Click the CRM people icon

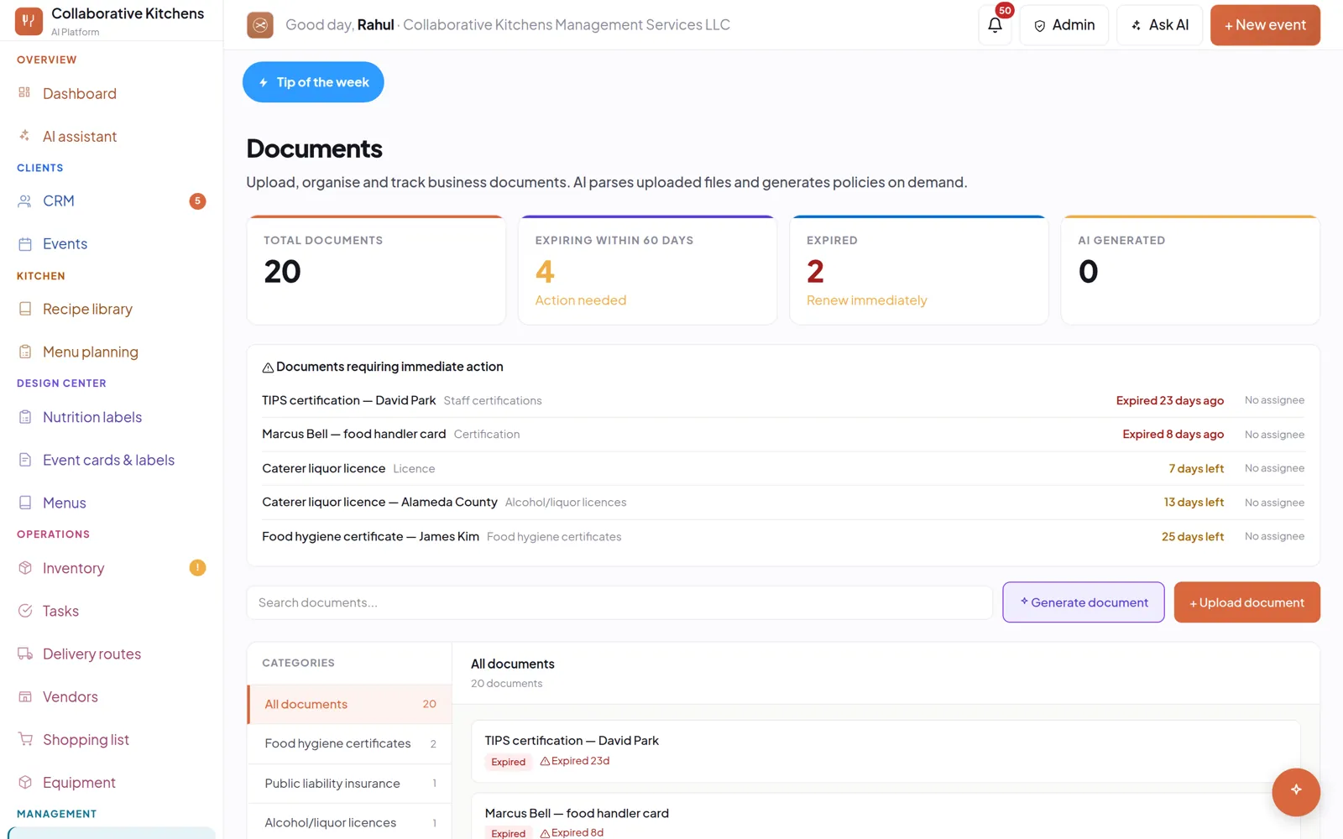pos(25,201)
